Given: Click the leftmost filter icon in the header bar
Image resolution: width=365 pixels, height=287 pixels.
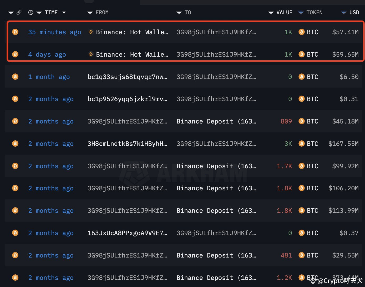Looking at the screenshot, I should tap(11, 12).
